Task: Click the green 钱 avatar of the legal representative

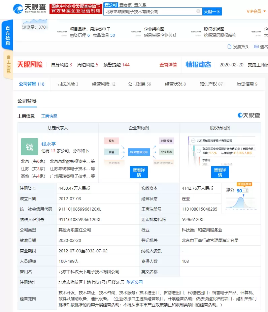Action: [29, 147]
